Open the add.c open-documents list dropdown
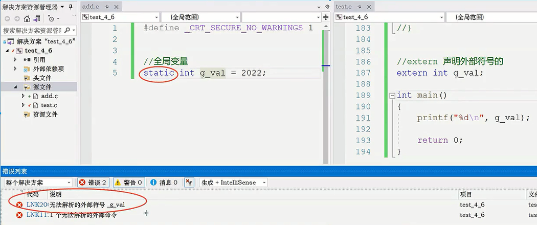Screen dimensions: 537x225 pos(319,7)
